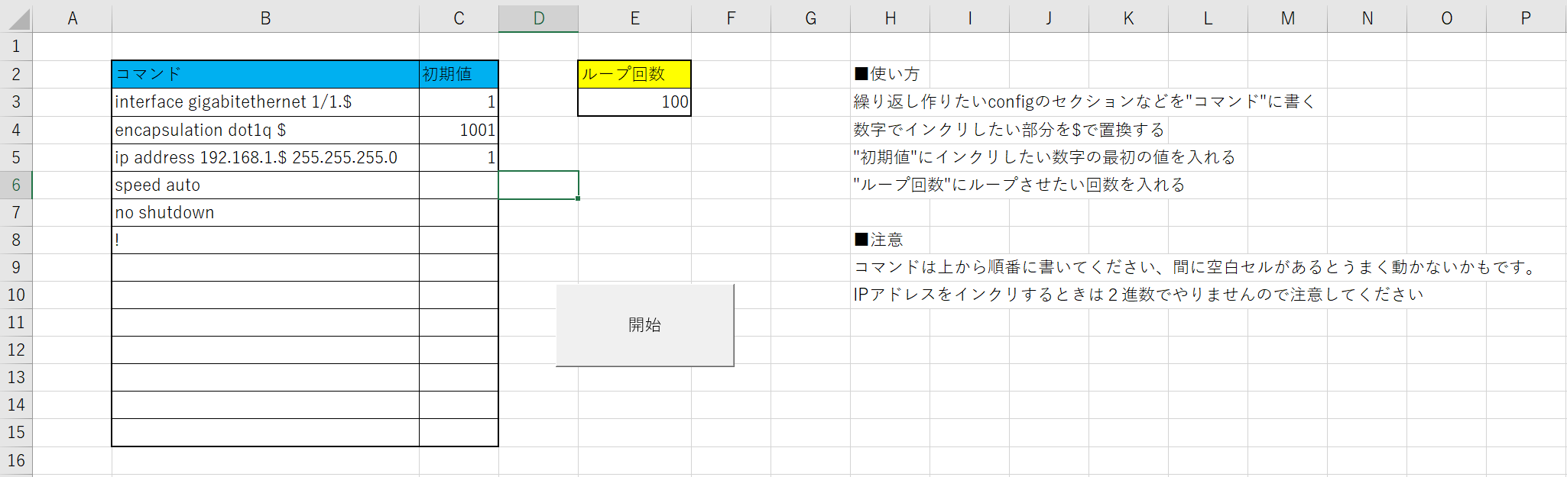
Task: Select the initial value 1001 cell
Action: (459, 130)
